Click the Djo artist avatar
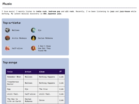The width and height of the screenshot is (139, 104). click(x=33, y=30)
